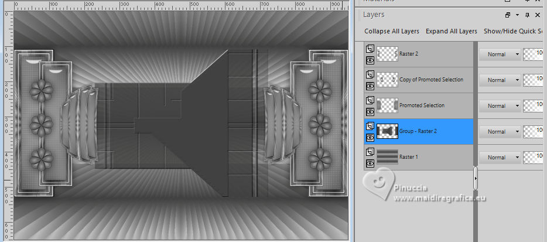Click the Layers panel title
This screenshot has height=242, width=547.
click(x=374, y=15)
